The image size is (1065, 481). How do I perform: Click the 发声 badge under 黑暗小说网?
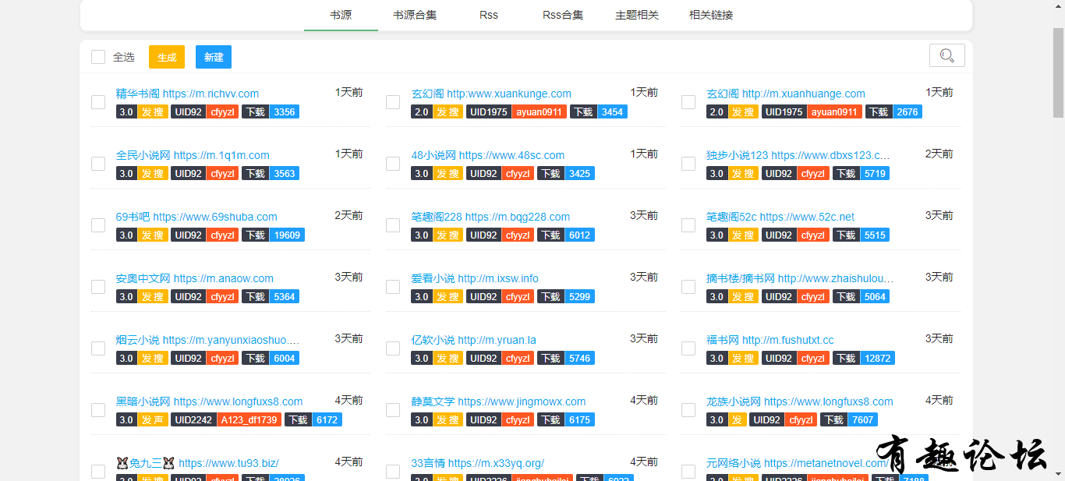point(152,419)
